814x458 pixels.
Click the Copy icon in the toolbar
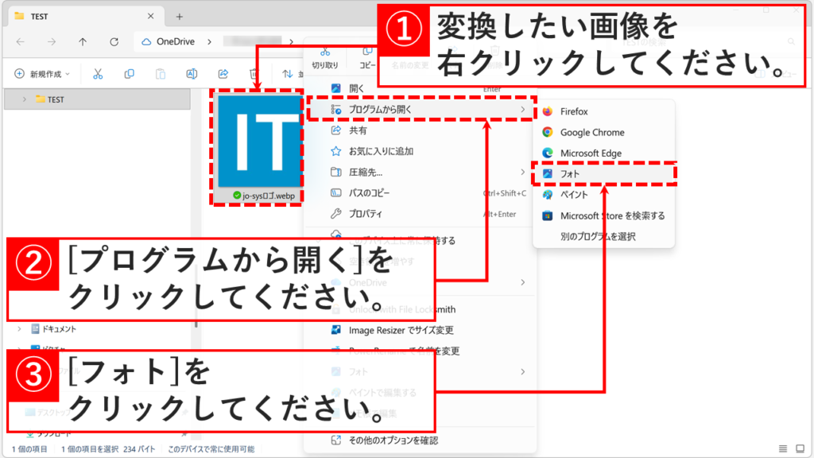pos(129,73)
